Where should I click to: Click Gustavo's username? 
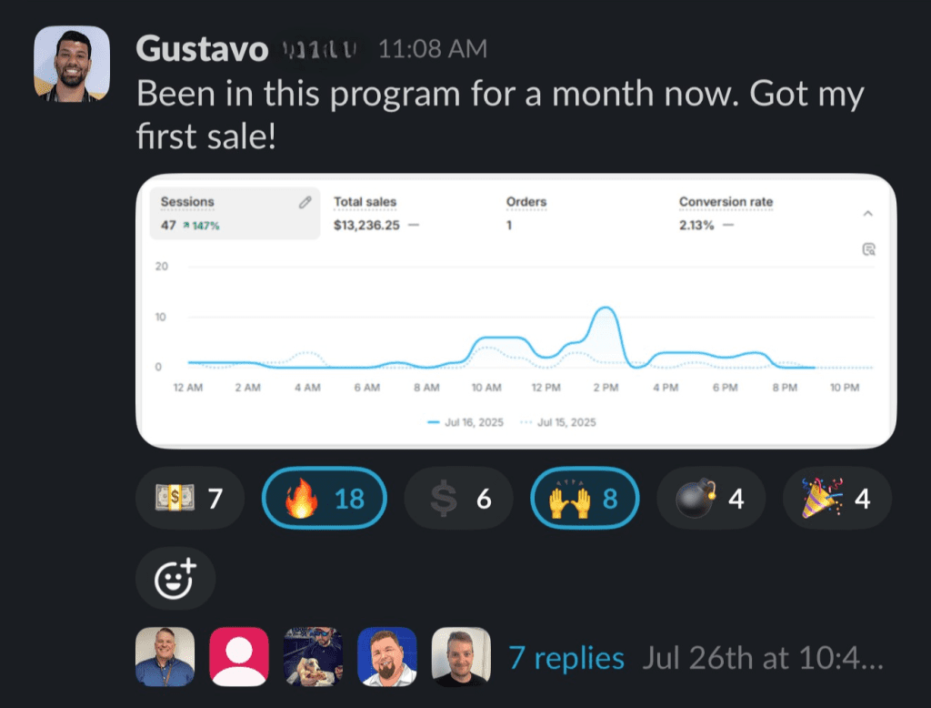(202, 47)
